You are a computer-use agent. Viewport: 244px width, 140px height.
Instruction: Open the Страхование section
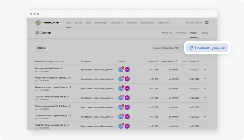117,23
